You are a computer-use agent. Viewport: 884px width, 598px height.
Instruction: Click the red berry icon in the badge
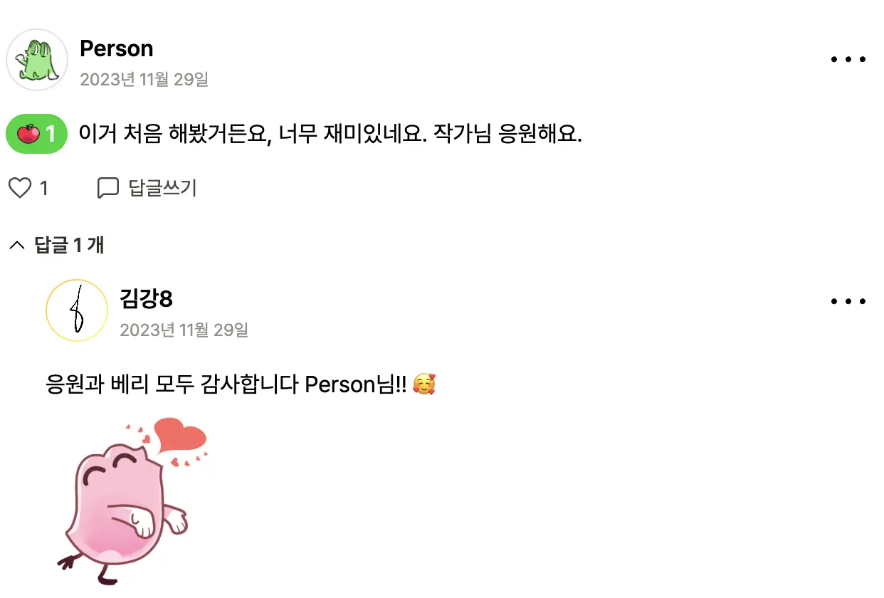pos(28,133)
